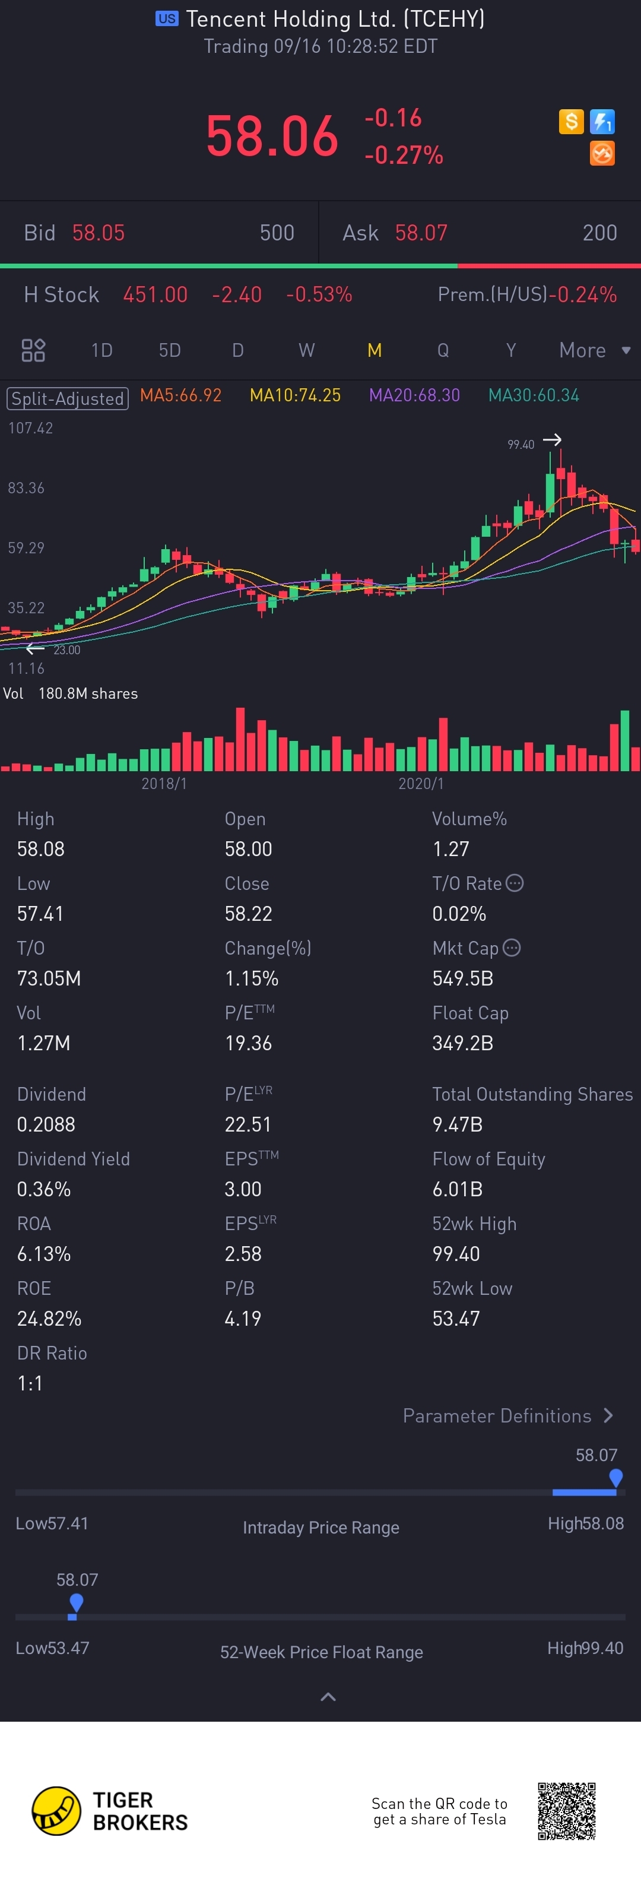Tap Total Outstanding Shares 9.47B value
Viewport: 641px width, 1901px height.
click(x=458, y=1124)
